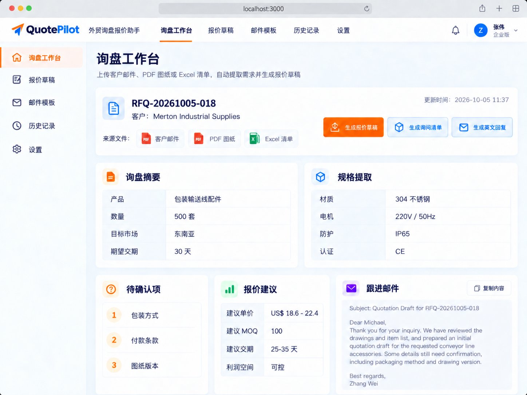527x395 pixels.
Task: Switch to 询盘工作台 top tab
Action: pyautogui.click(x=176, y=31)
